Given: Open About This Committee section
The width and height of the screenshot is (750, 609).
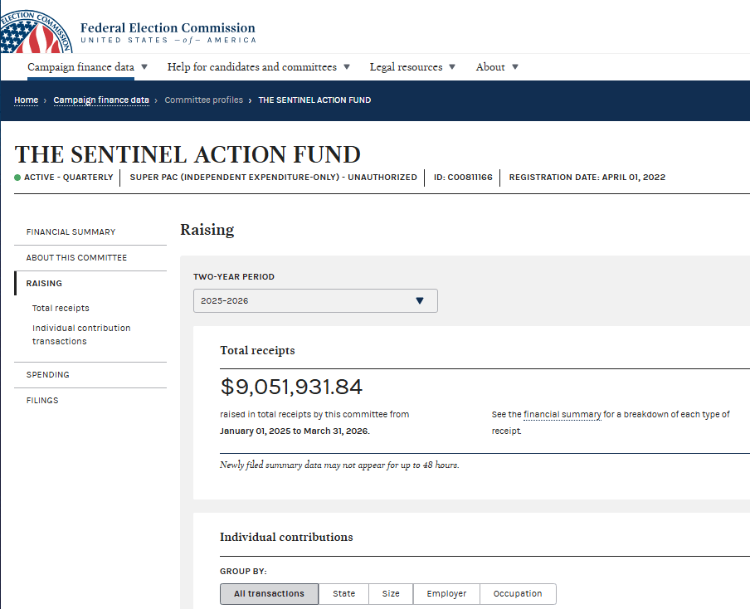Looking at the screenshot, I should click(76, 258).
